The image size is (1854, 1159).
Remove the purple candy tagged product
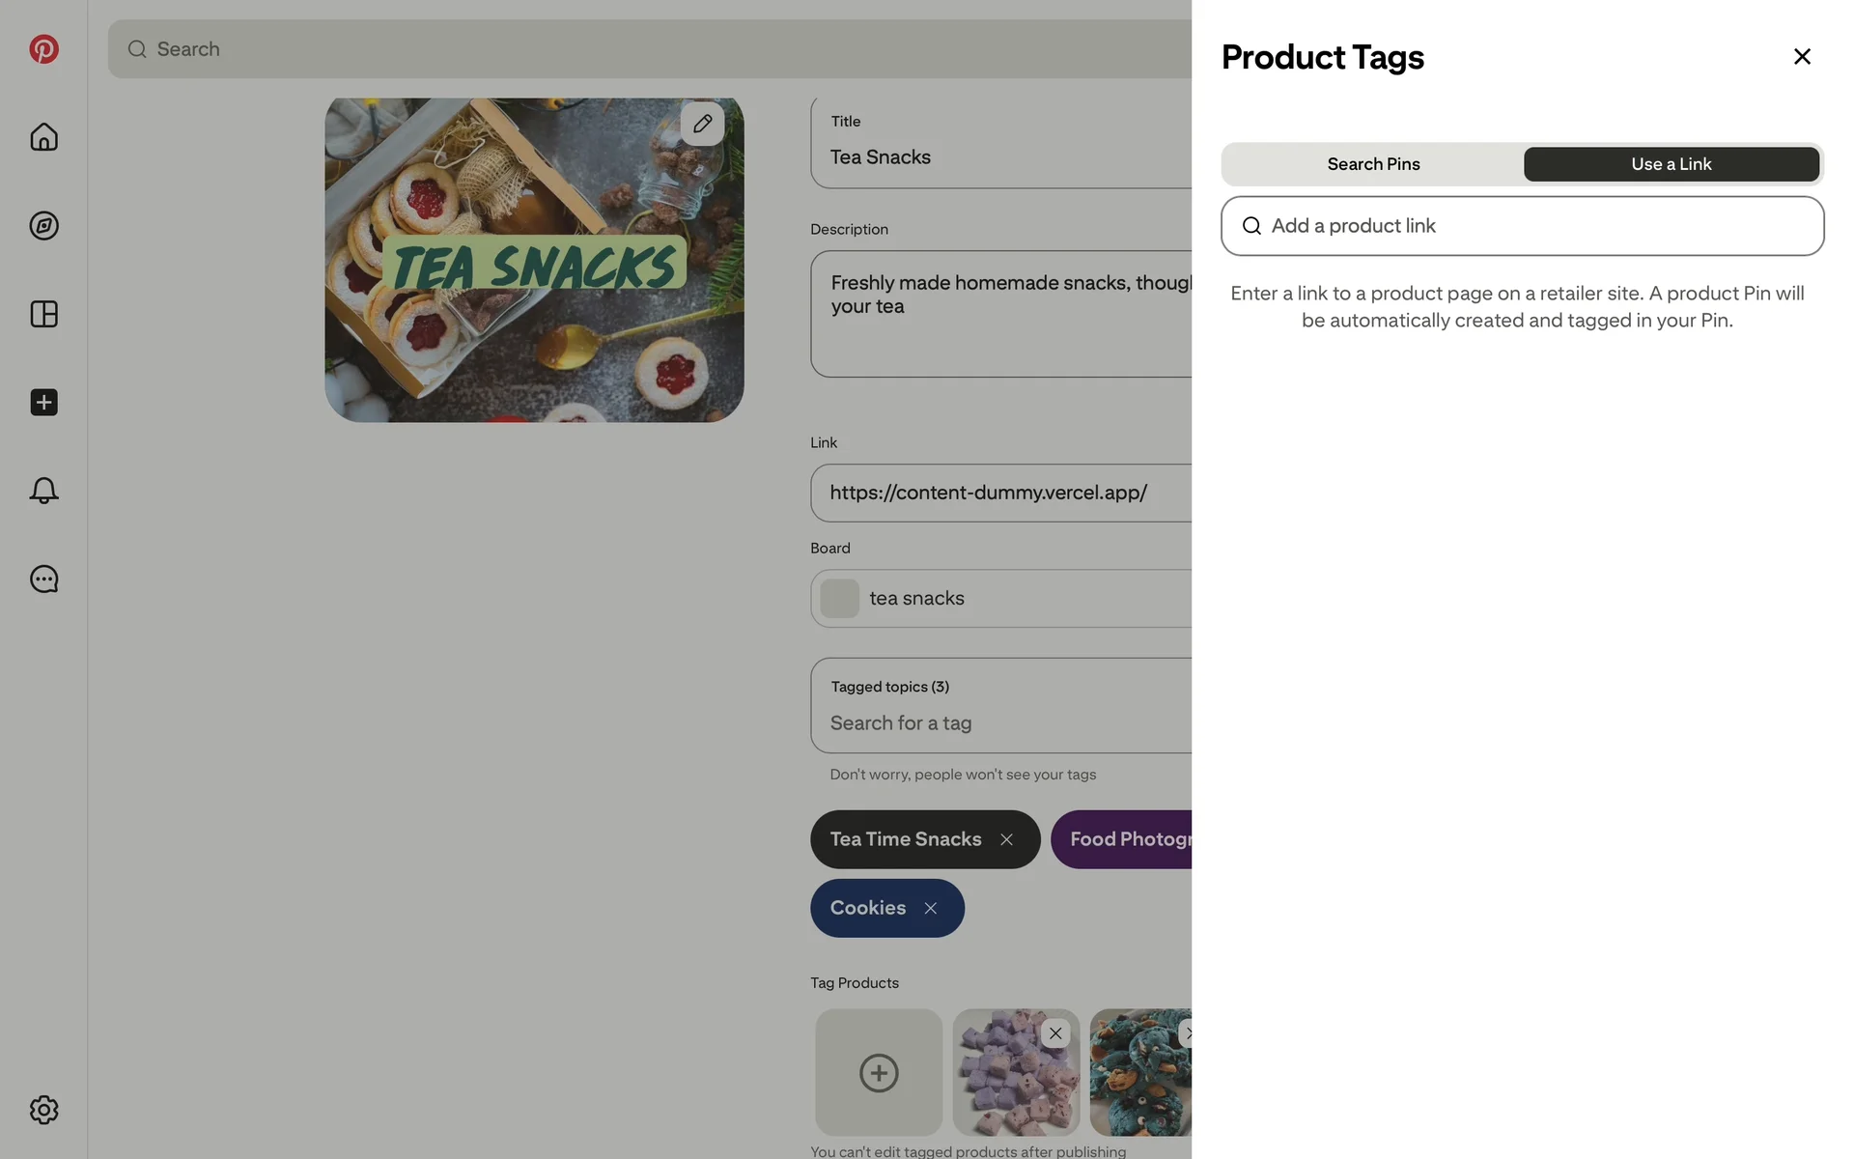tap(1055, 1033)
